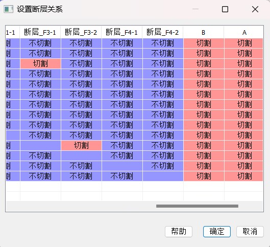Toggle the red 切割 cell under 断层_F3-1
The width and height of the screenshot is (270, 247).
click(40, 63)
